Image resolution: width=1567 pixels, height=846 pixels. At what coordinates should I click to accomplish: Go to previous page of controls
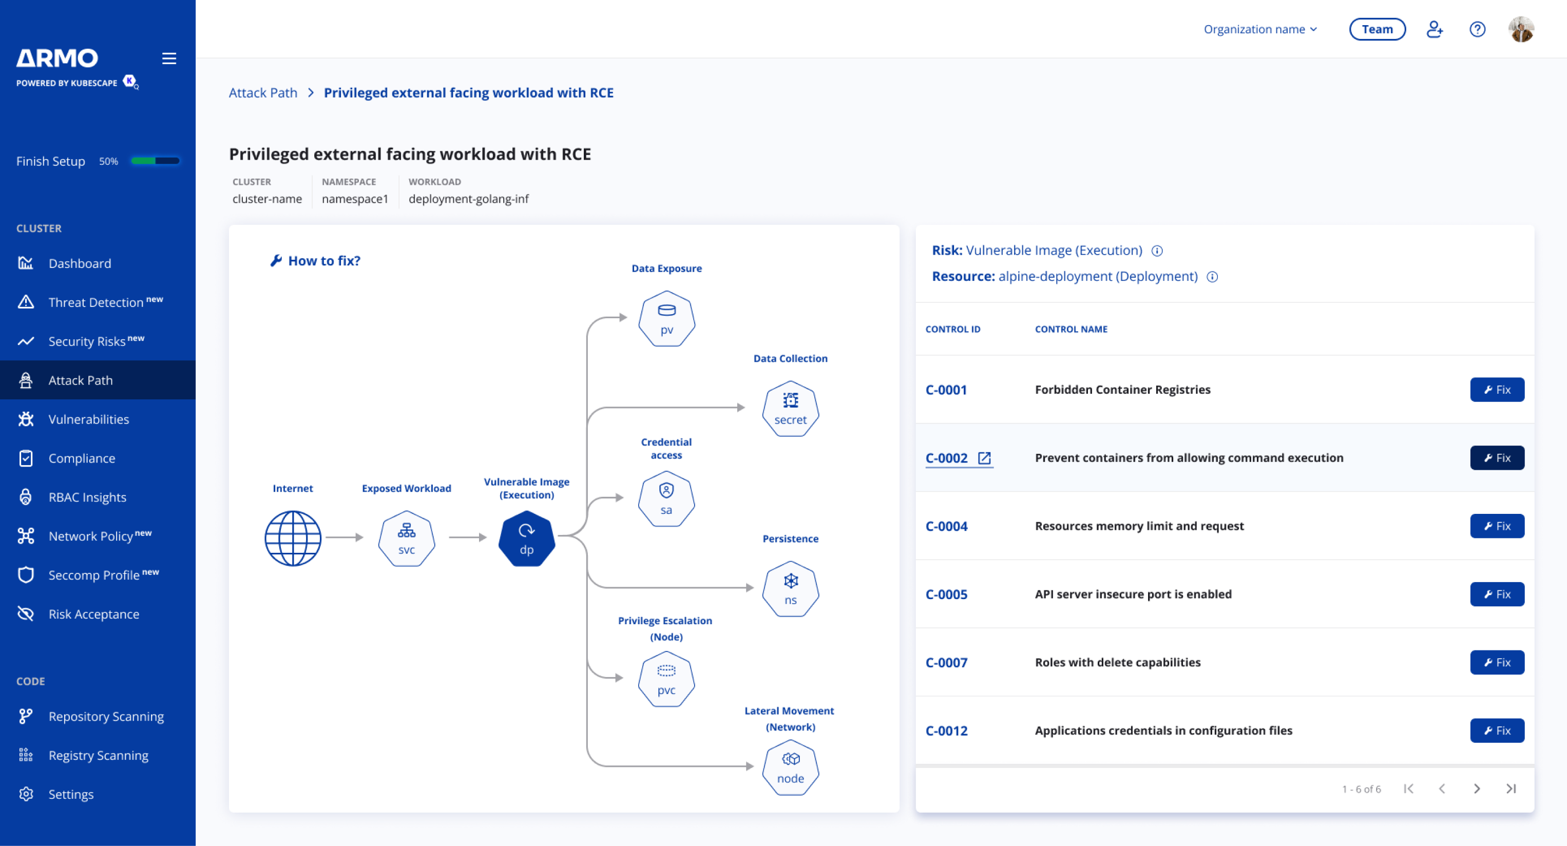[1442, 789]
